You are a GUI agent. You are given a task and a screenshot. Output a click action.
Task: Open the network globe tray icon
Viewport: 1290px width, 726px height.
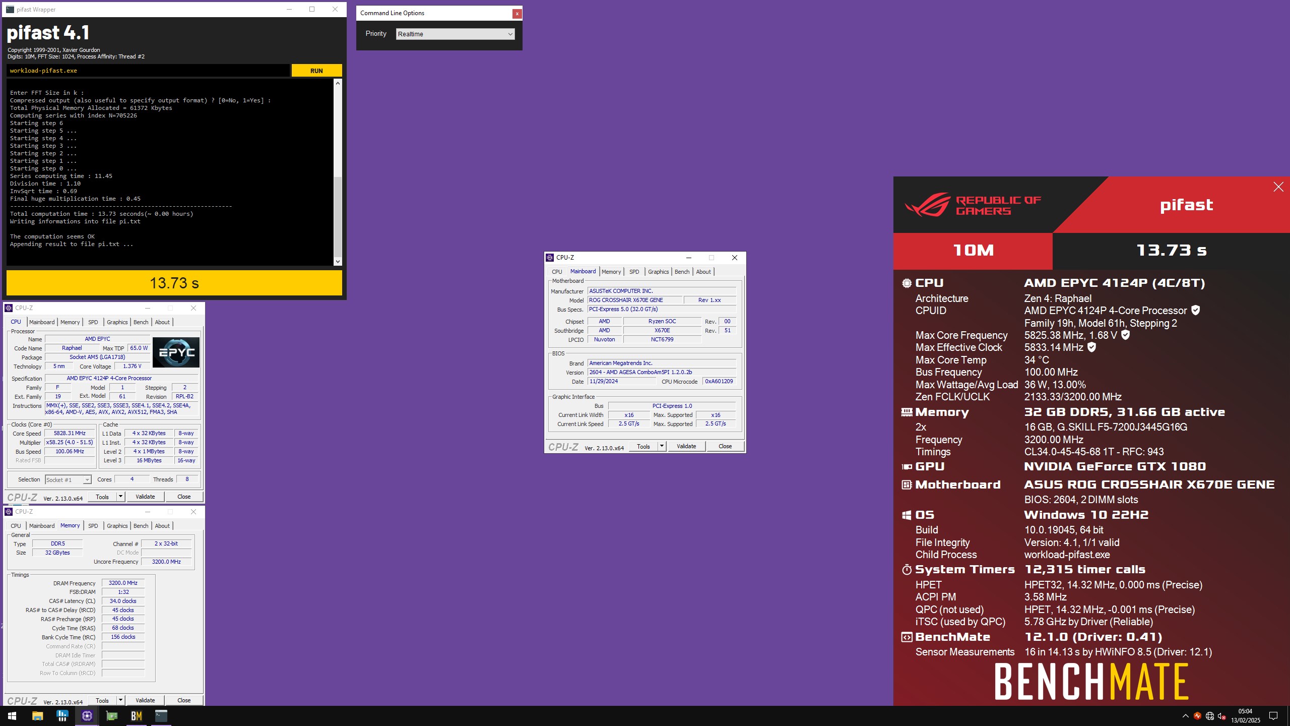pos(1209,716)
